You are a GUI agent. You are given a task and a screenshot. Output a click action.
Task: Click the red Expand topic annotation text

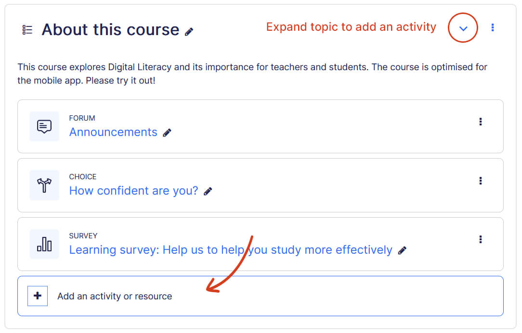coord(351,27)
